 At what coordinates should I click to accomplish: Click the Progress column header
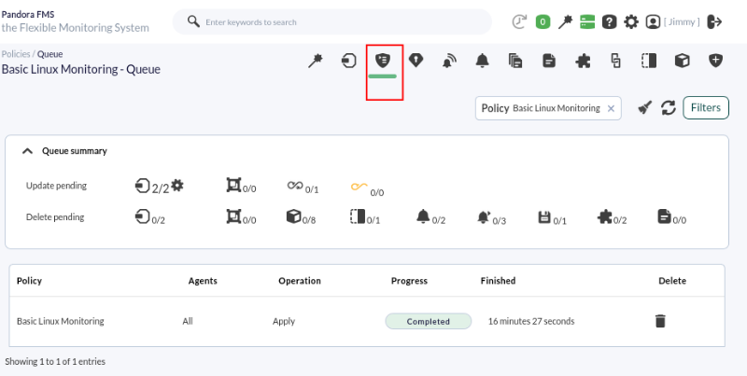point(409,281)
